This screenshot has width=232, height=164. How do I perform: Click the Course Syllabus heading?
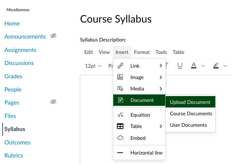[x=116, y=19]
